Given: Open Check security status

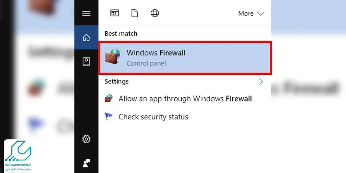Looking at the screenshot, I should click(x=153, y=117).
